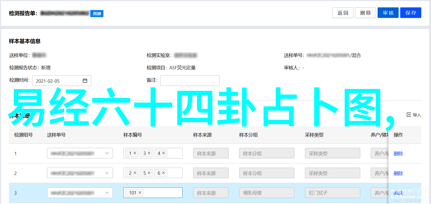Click the 保存 button
431x204 pixels.
[411, 13]
